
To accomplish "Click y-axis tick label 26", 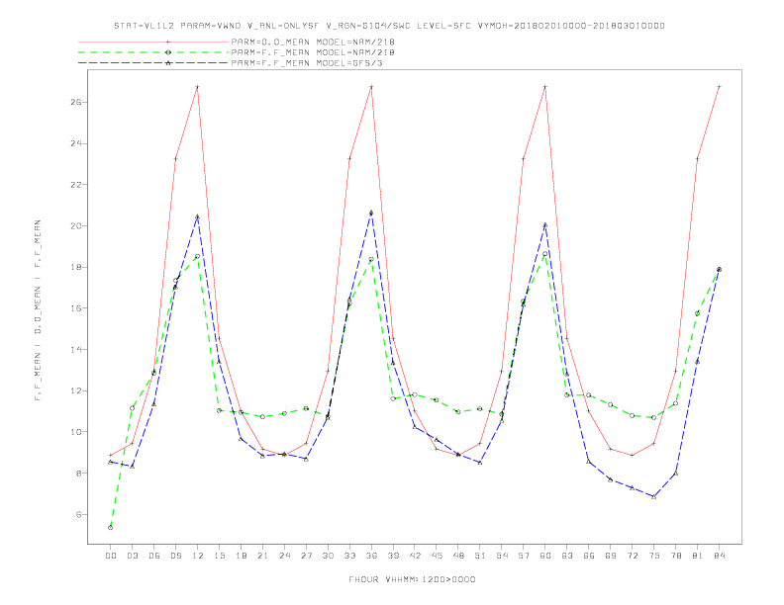I will coord(76,103).
